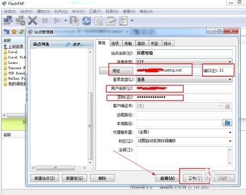Switch to the 传输 tab
Viewport: 246px width, 195px height.
(x=128, y=43)
